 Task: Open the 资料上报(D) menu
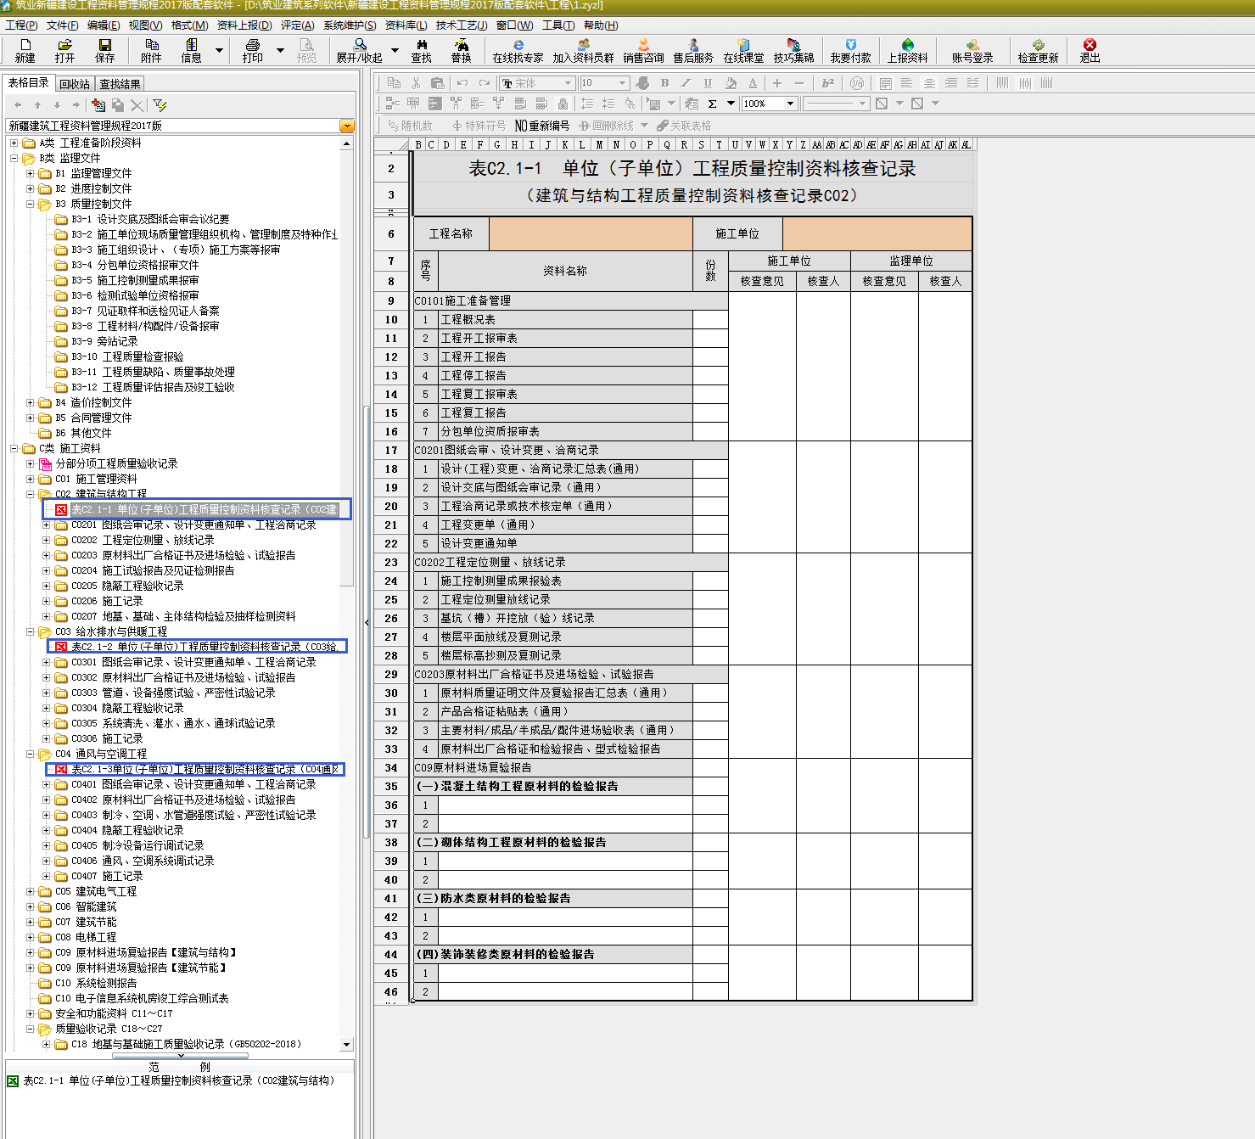point(244,25)
